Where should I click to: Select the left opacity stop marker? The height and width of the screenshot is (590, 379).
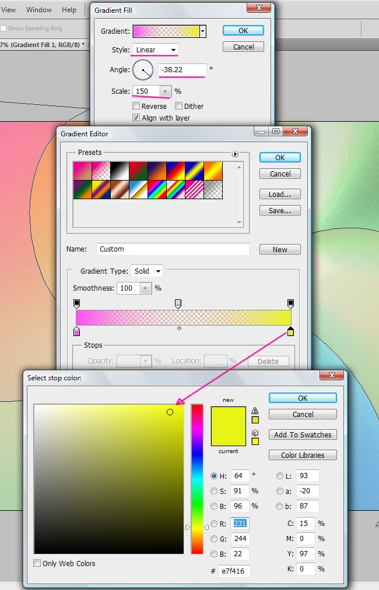point(76,303)
